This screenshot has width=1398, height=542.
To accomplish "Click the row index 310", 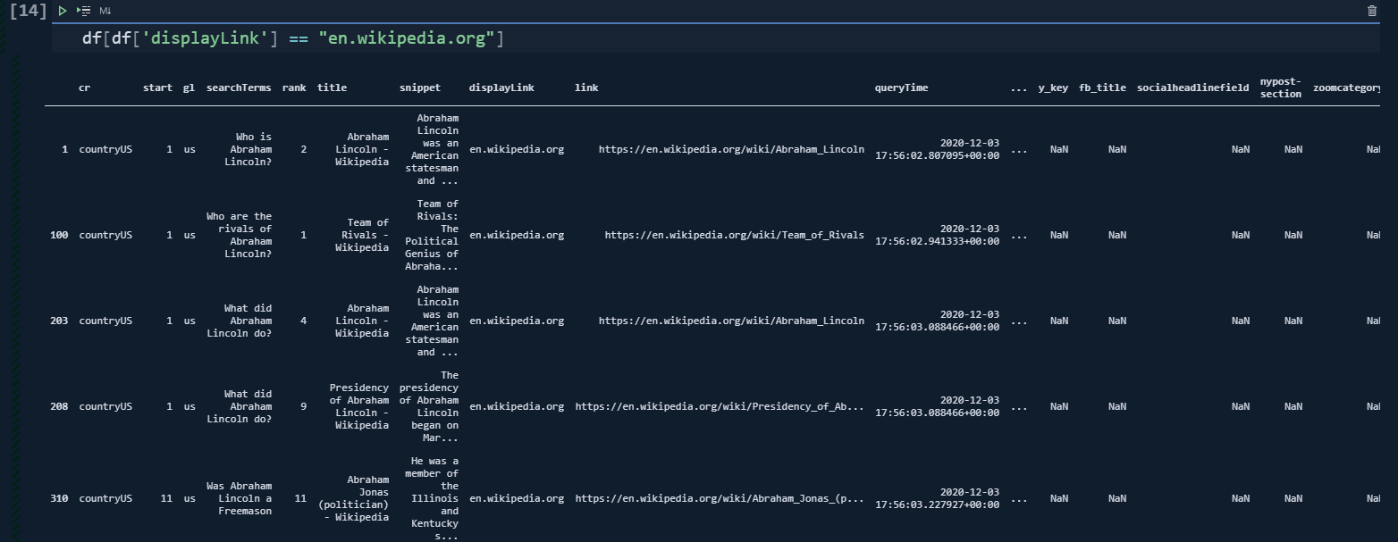I will (x=59, y=498).
